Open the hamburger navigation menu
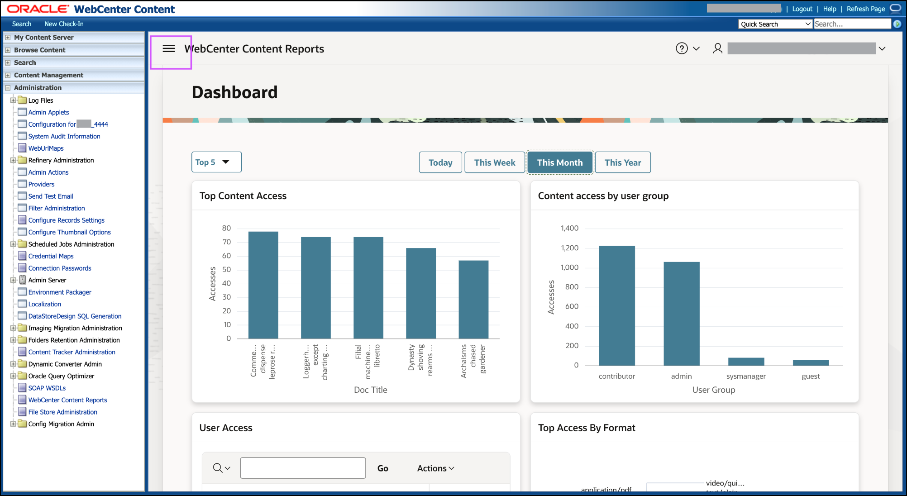This screenshot has height=496, width=907. pyautogui.click(x=169, y=48)
